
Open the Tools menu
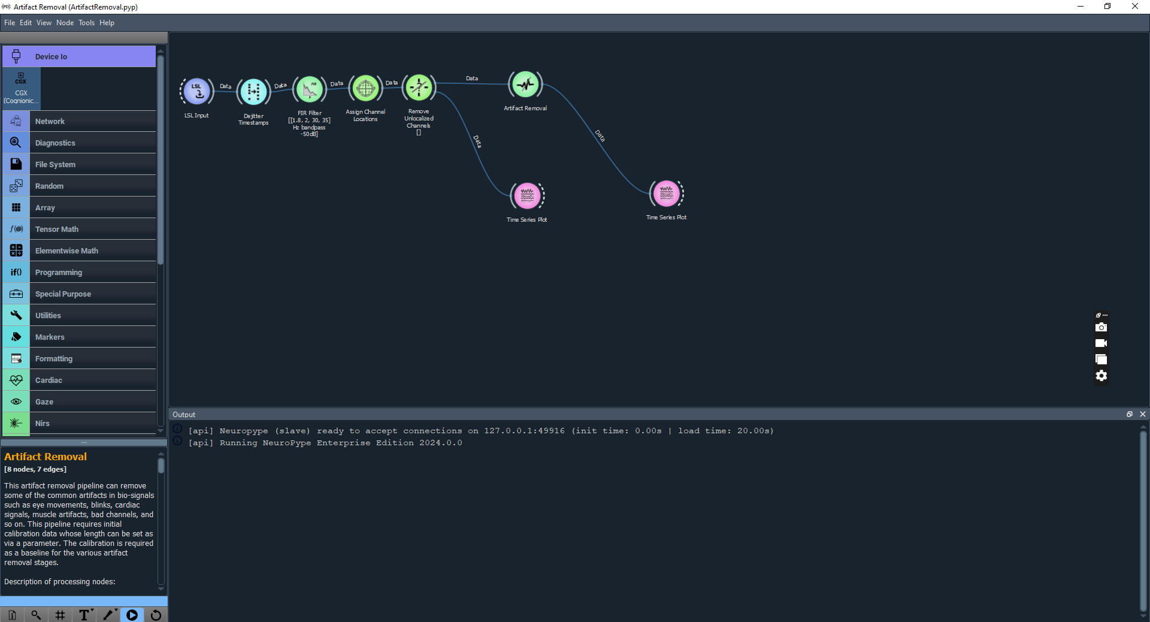click(86, 23)
